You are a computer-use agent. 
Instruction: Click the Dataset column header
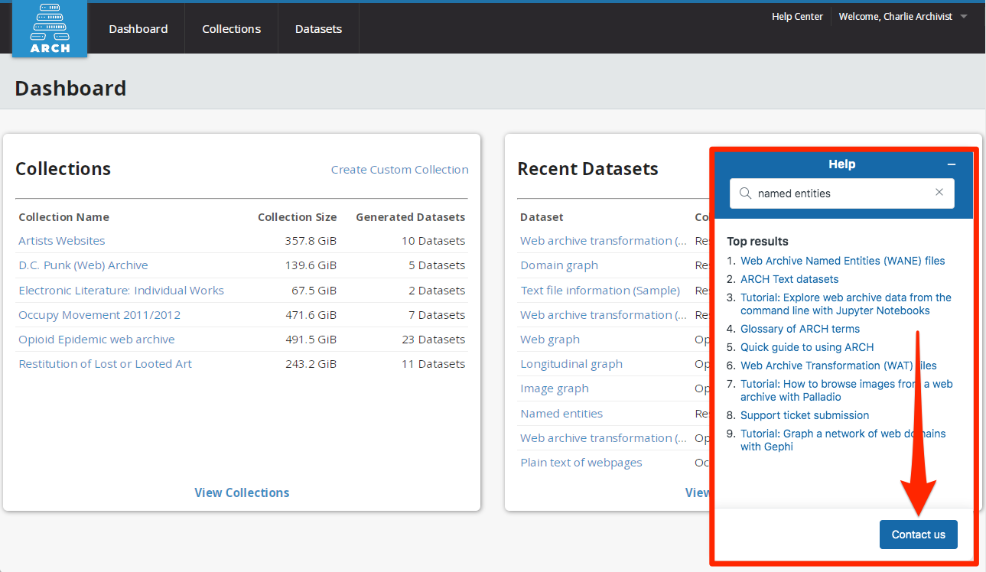542,217
